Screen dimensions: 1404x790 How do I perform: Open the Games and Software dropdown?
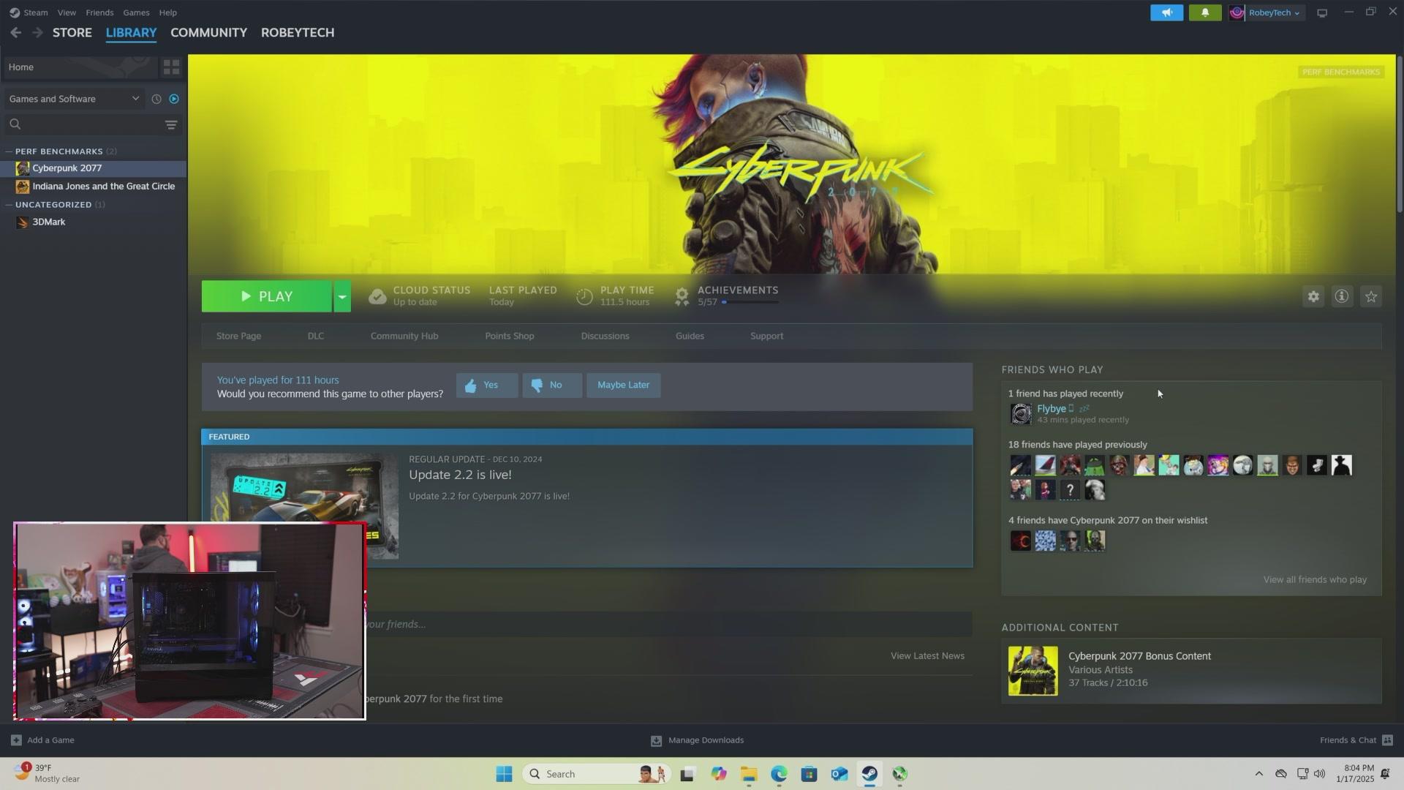pyautogui.click(x=74, y=99)
